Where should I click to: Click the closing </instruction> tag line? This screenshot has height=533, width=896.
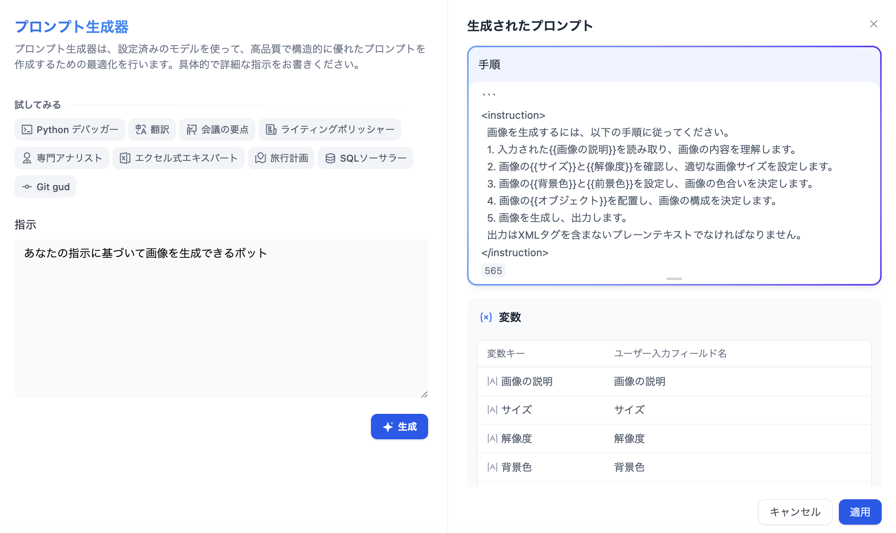515,253
